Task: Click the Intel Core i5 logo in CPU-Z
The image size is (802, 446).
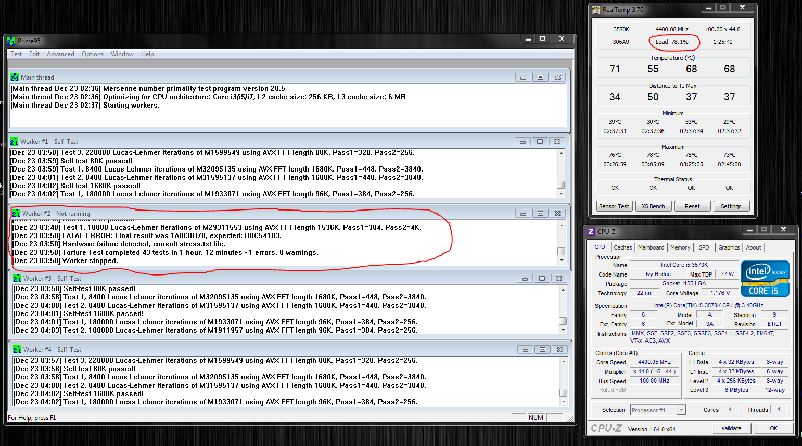Action: (765, 279)
